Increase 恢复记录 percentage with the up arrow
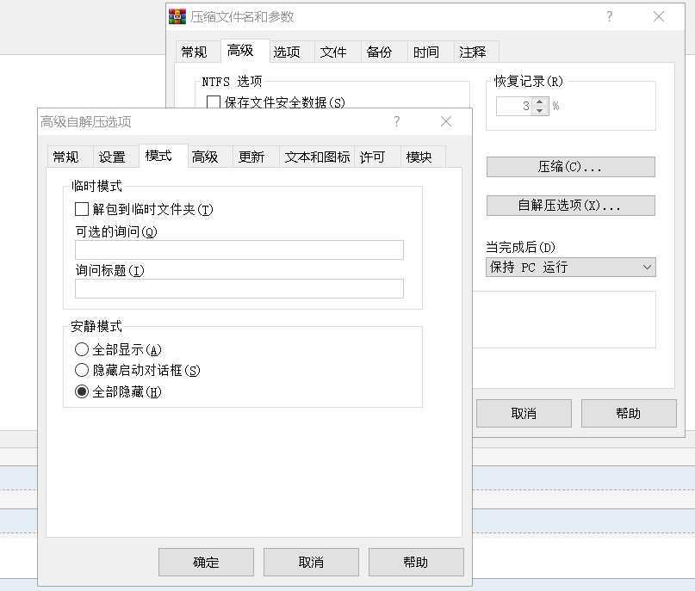This screenshot has height=591, width=695. (539, 102)
